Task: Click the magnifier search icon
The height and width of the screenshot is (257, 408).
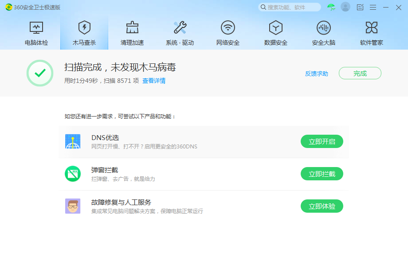Action: [263, 7]
